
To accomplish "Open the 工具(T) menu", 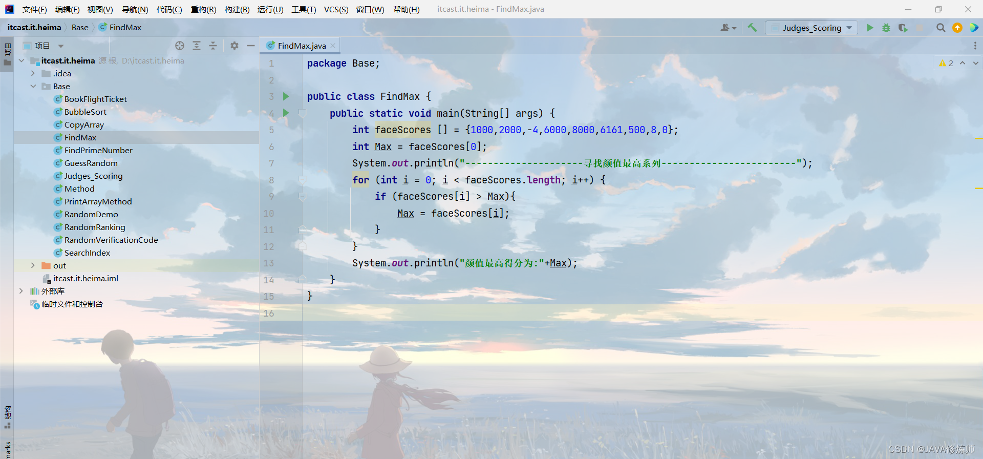I will (x=304, y=9).
